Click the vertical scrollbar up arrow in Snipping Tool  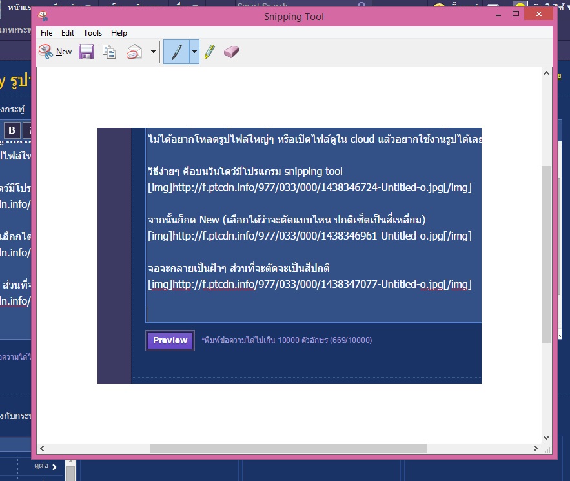tap(546, 73)
